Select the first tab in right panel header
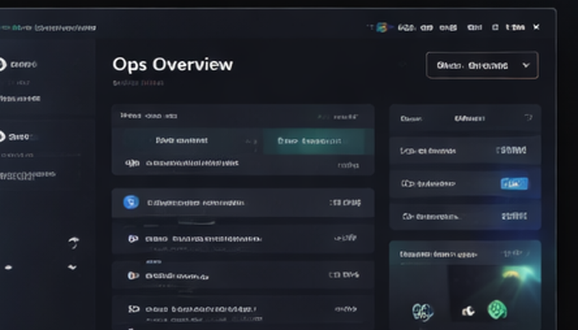Screen dimensions: 578x330 point(411,119)
